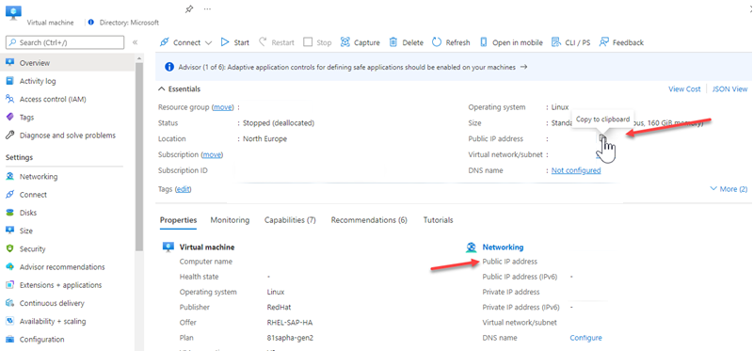Click the sidebar vertical scrollbar
Screen dimensions: 753x351
click(139, 156)
